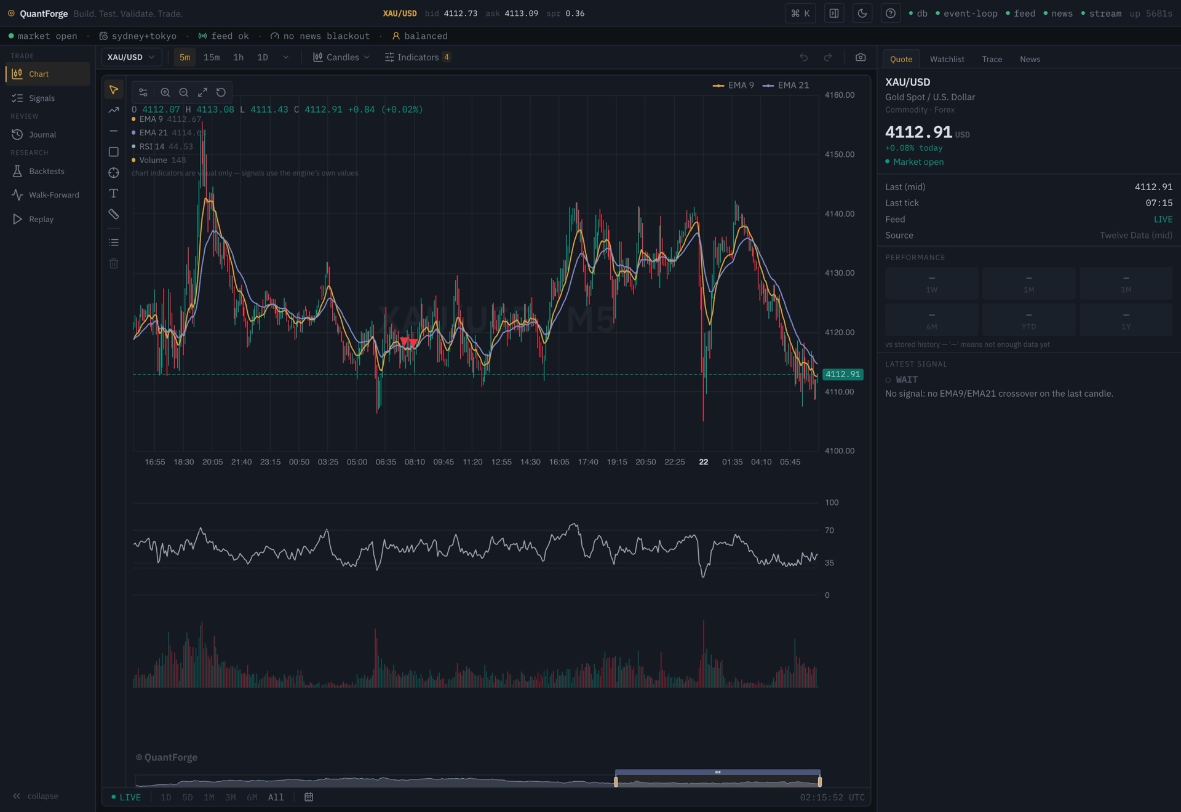
Task: Toggle Volume indicator label
Action: point(159,160)
